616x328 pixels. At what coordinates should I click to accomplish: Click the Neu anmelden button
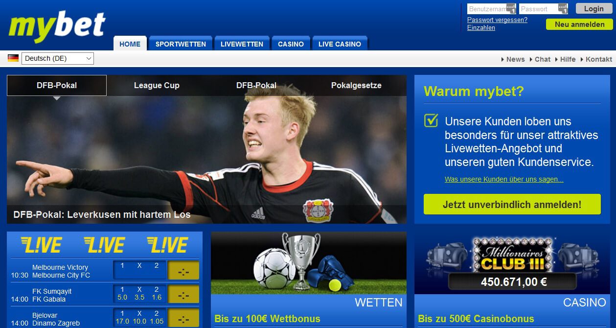[579, 24]
